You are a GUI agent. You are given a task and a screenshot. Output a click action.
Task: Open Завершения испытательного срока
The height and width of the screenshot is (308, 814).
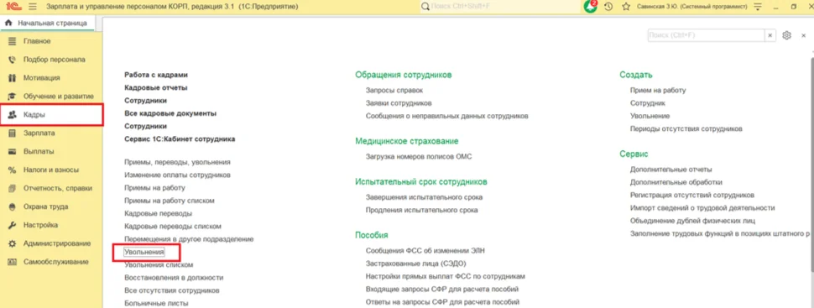(x=424, y=197)
